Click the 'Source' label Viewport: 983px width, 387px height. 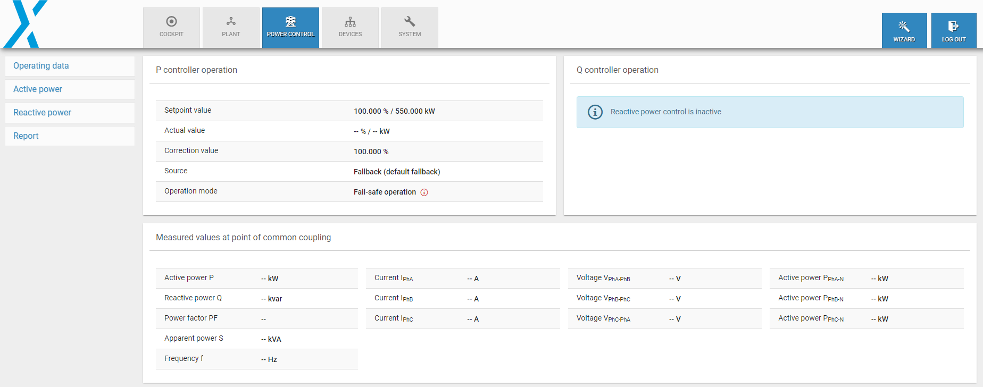tap(176, 171)
